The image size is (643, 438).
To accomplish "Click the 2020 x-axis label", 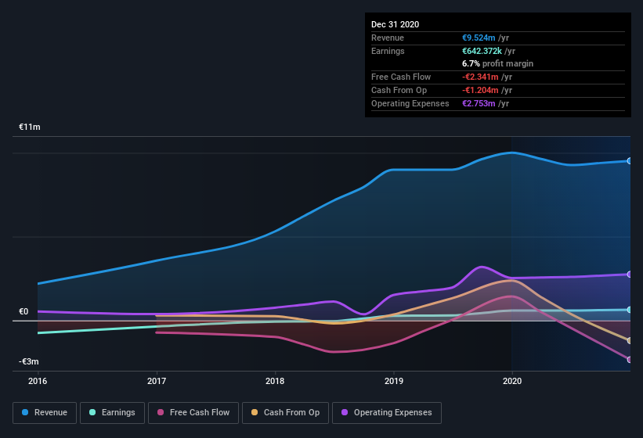I will (512, 381).
